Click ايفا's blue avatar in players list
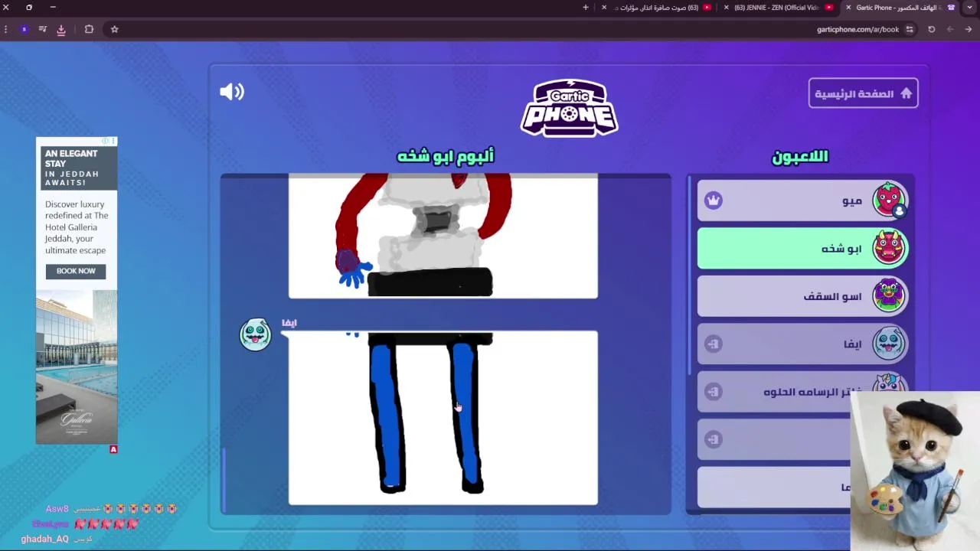This screenshot has height=551, width=980. 888,344
